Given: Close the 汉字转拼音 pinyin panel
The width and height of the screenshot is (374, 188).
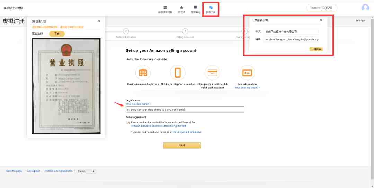Looking at the screenshot, I should (x=321, y=20).
